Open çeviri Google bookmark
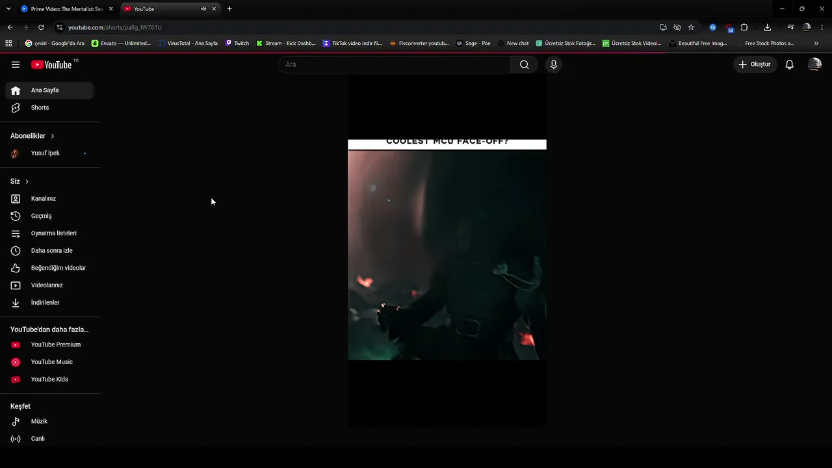832x468 pixels. tap(55, 44)
